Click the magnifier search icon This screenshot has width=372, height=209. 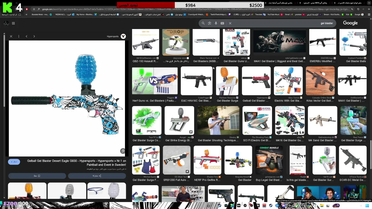(x=203, y=23)
